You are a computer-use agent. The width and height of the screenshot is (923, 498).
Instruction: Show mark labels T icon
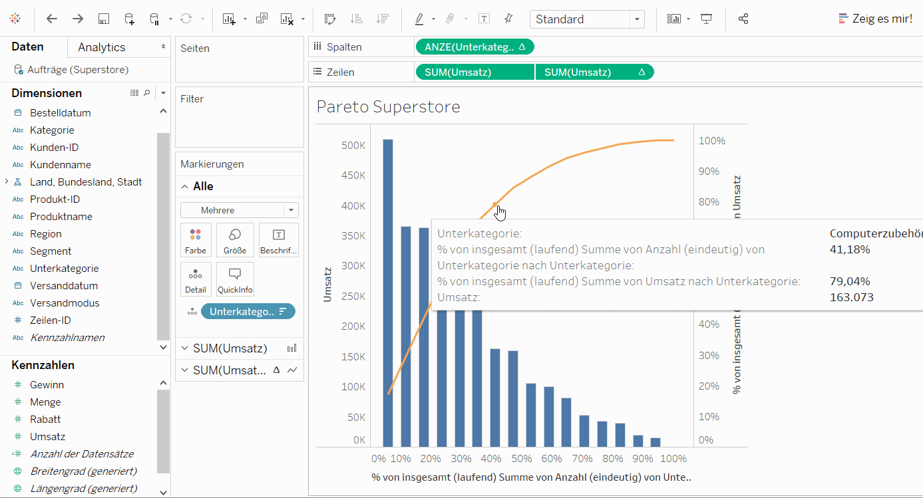(484, 19)
